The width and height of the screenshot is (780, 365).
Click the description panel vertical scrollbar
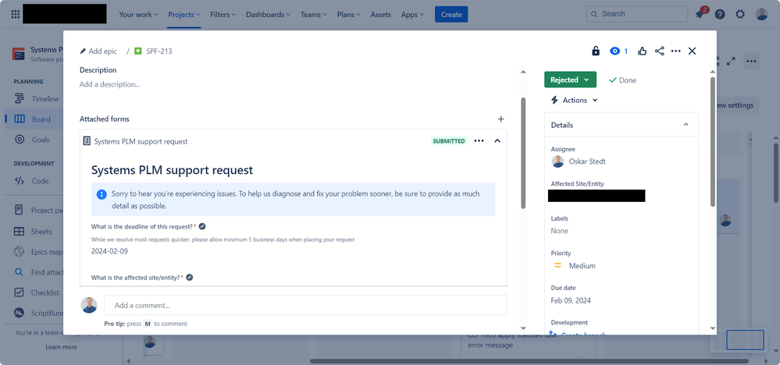coord(523,153)
